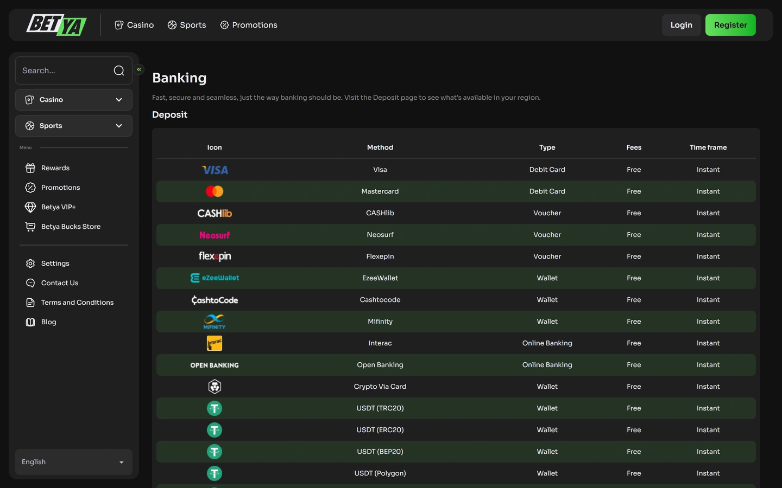Click the EzeeWallet method name cell
782x488 pixels.
380,278
